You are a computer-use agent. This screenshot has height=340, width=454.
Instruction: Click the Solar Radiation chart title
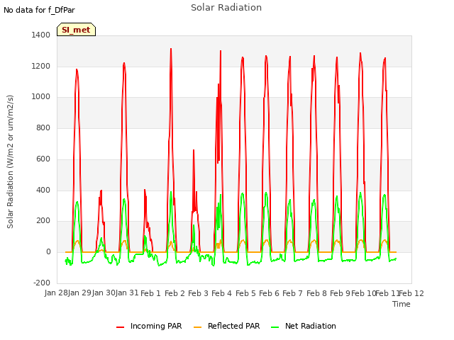pos(226,8)
